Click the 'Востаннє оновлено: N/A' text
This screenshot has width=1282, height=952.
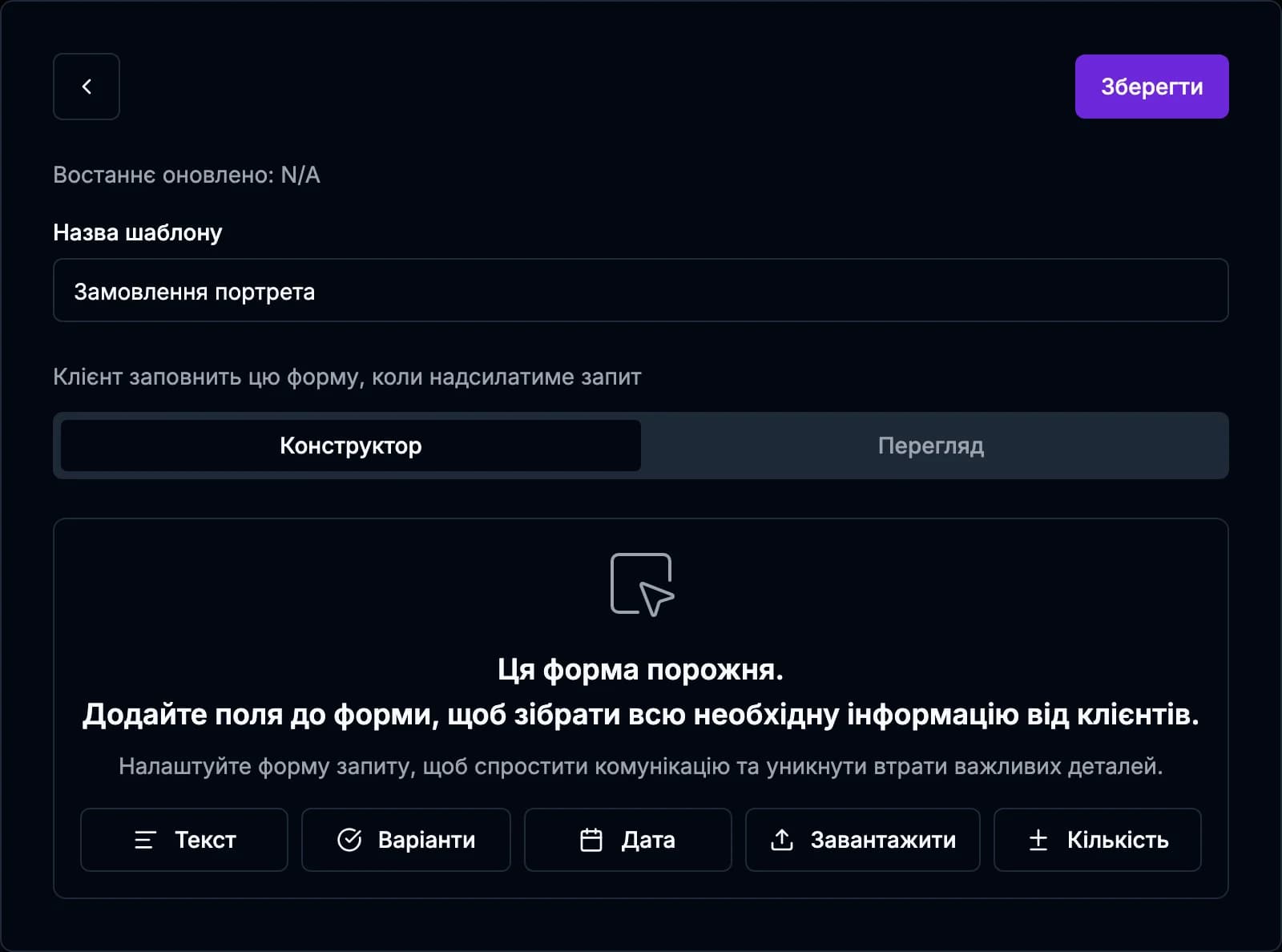187,175
